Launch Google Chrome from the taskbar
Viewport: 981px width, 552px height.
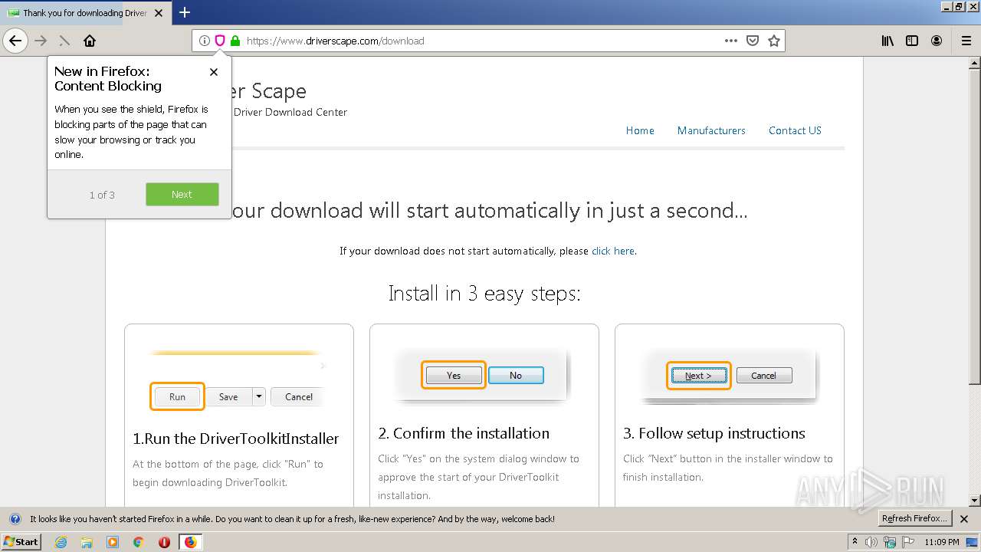(138, 542)
